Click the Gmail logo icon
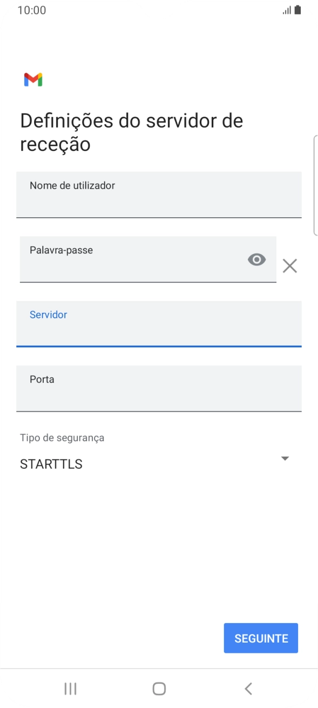Screen dimensions: 318x708 pyautogui.click(x=32, y=79)
